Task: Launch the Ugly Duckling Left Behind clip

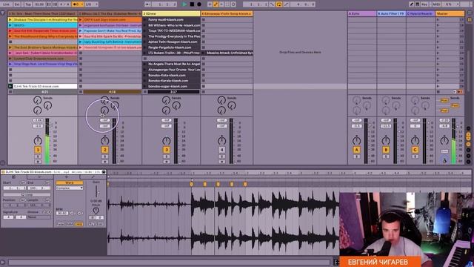Action: 81,42
